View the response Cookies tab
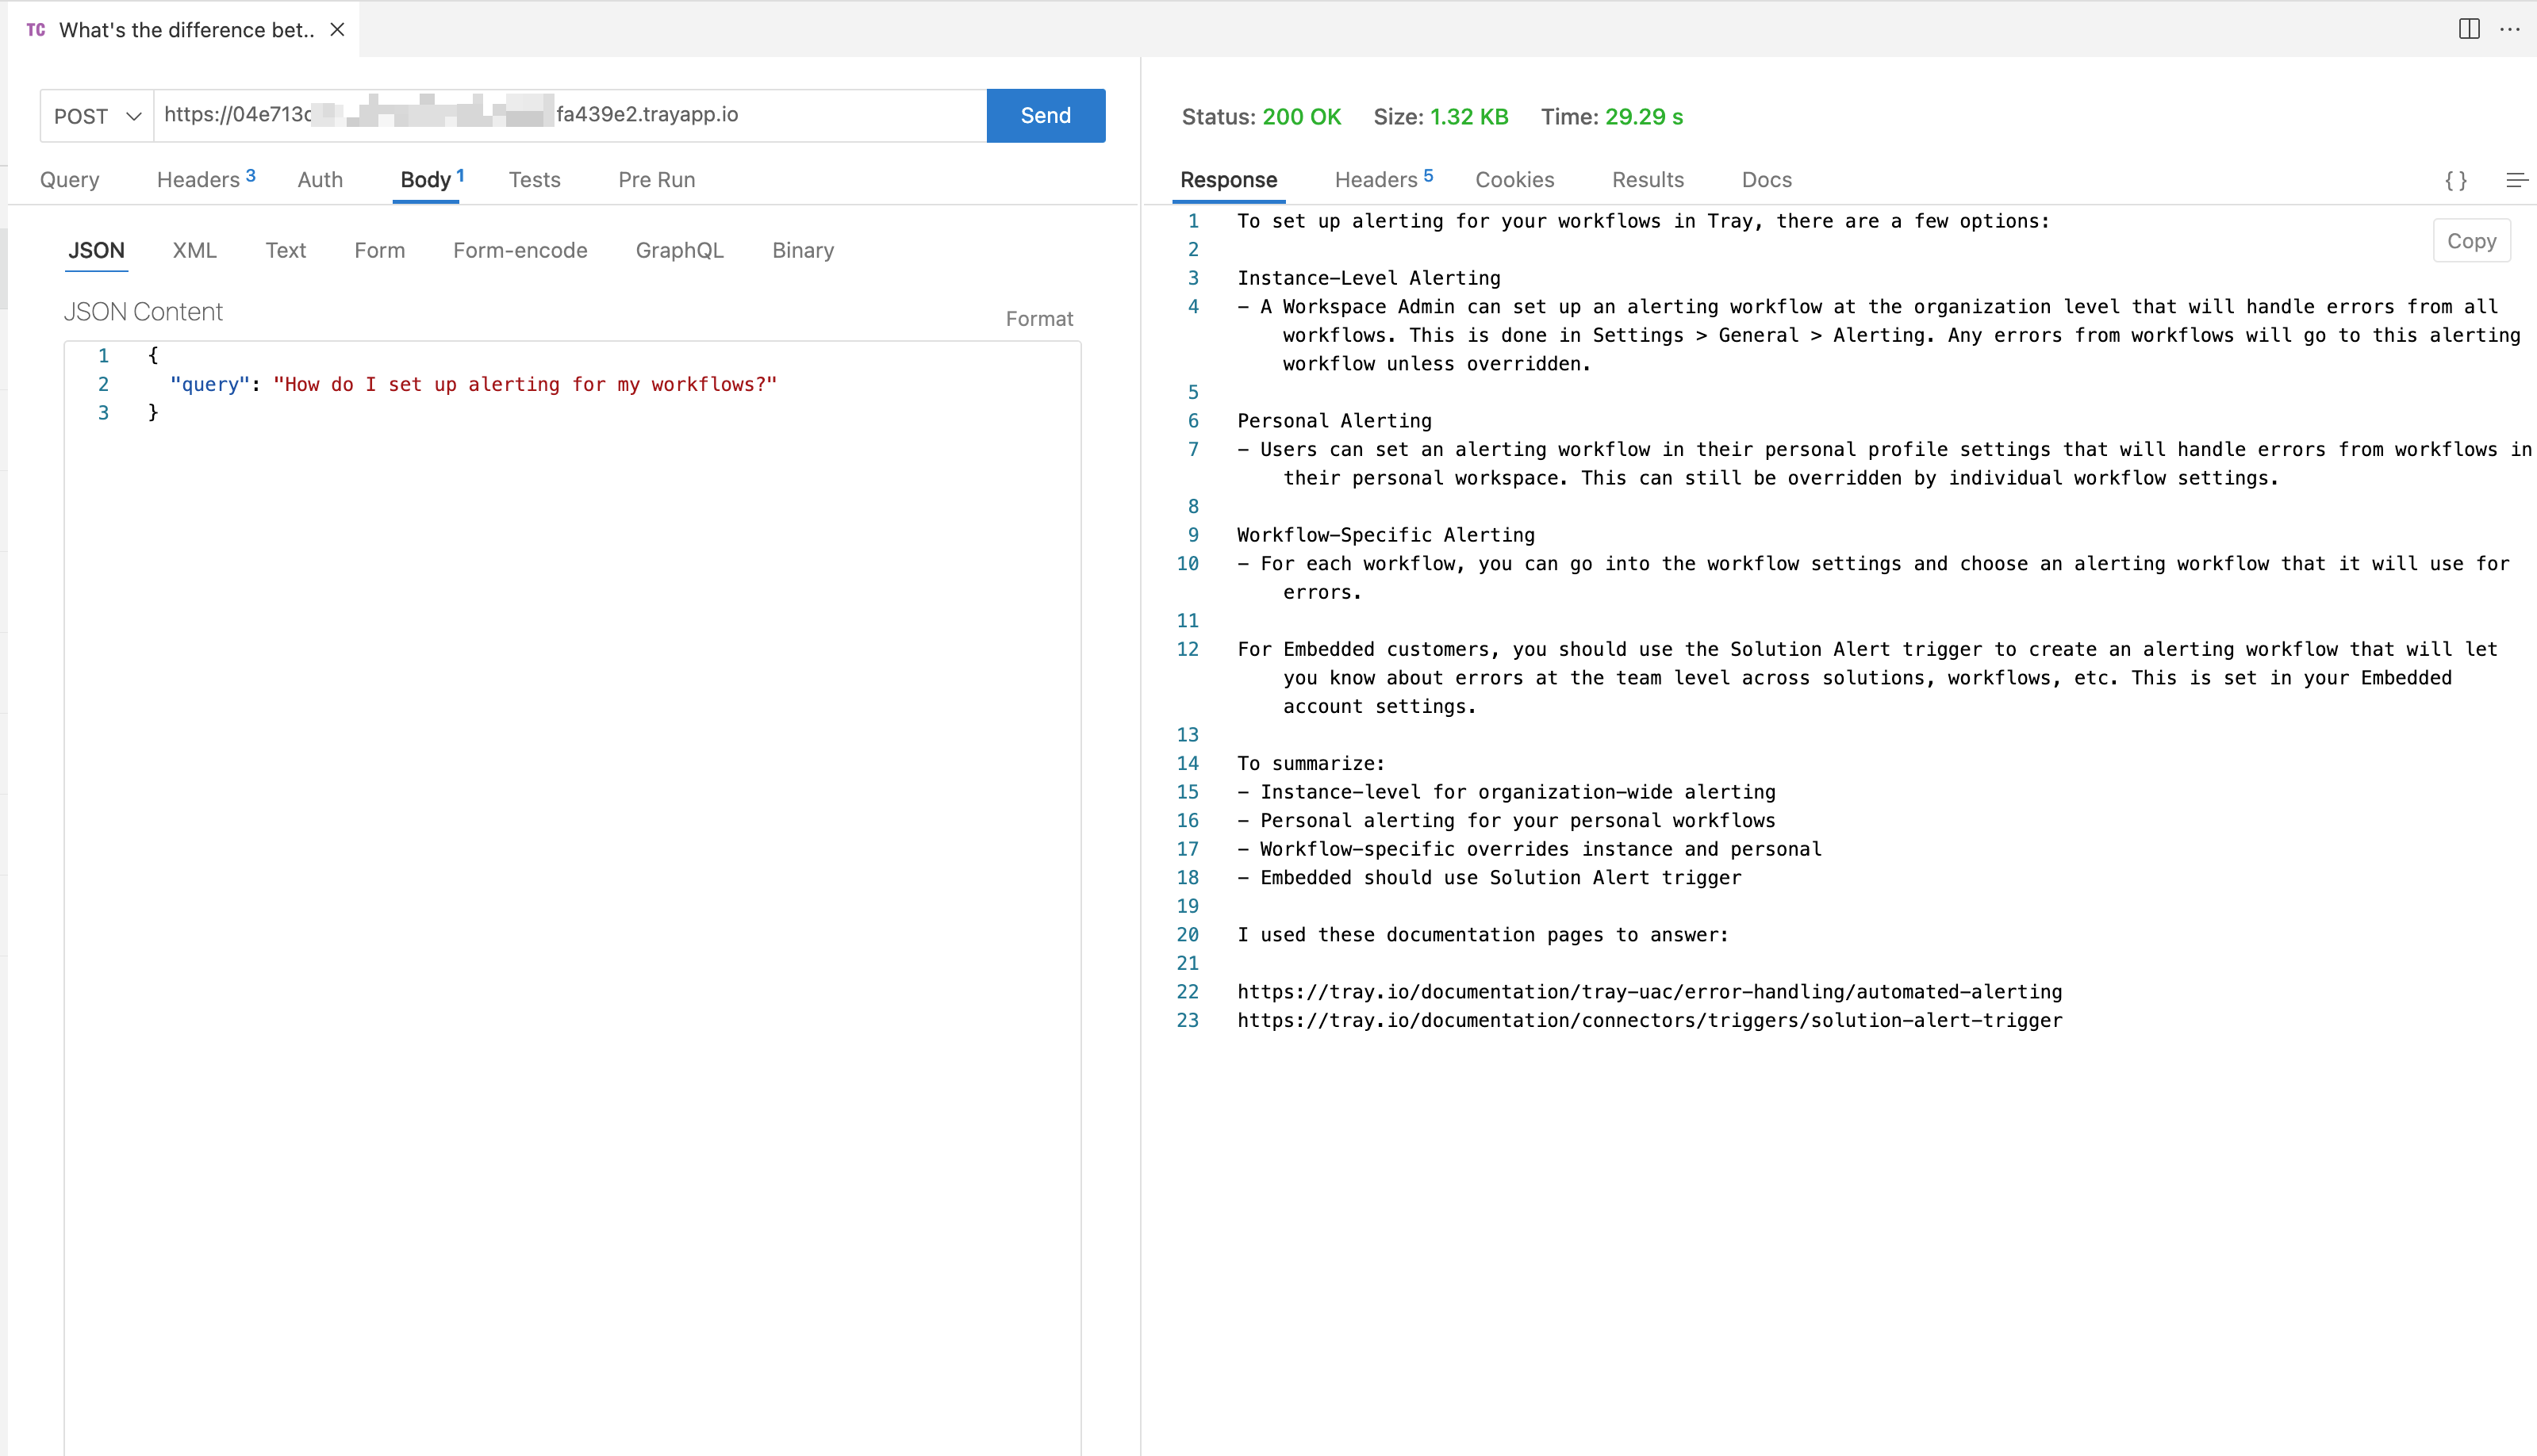The width and height of the screenshot is (2537, 1456). 1514,180
